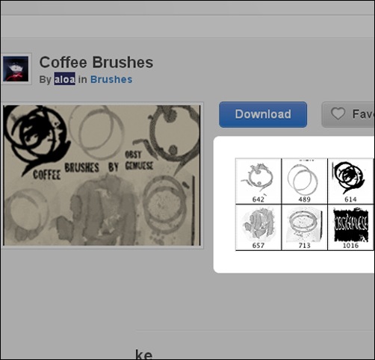Open the highlighted aloa author link
This screenshot has height=360, width=375.
click(64, 79)
